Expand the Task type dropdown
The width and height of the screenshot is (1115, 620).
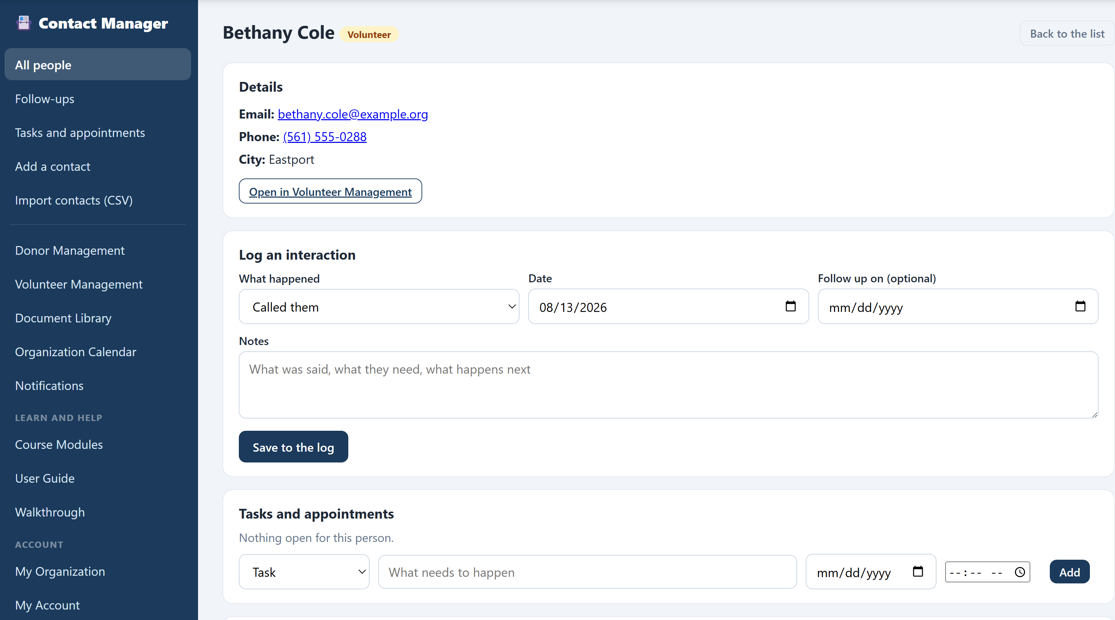[304, 572]
